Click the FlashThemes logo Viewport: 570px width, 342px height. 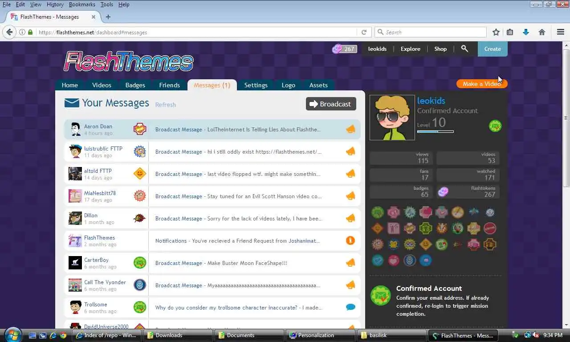(x=129, y=61)
